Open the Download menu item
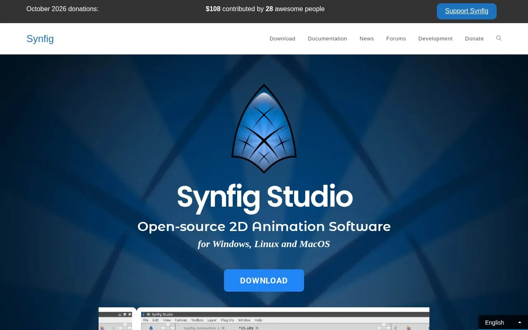 pyautogui.click(x=283, y=39)
